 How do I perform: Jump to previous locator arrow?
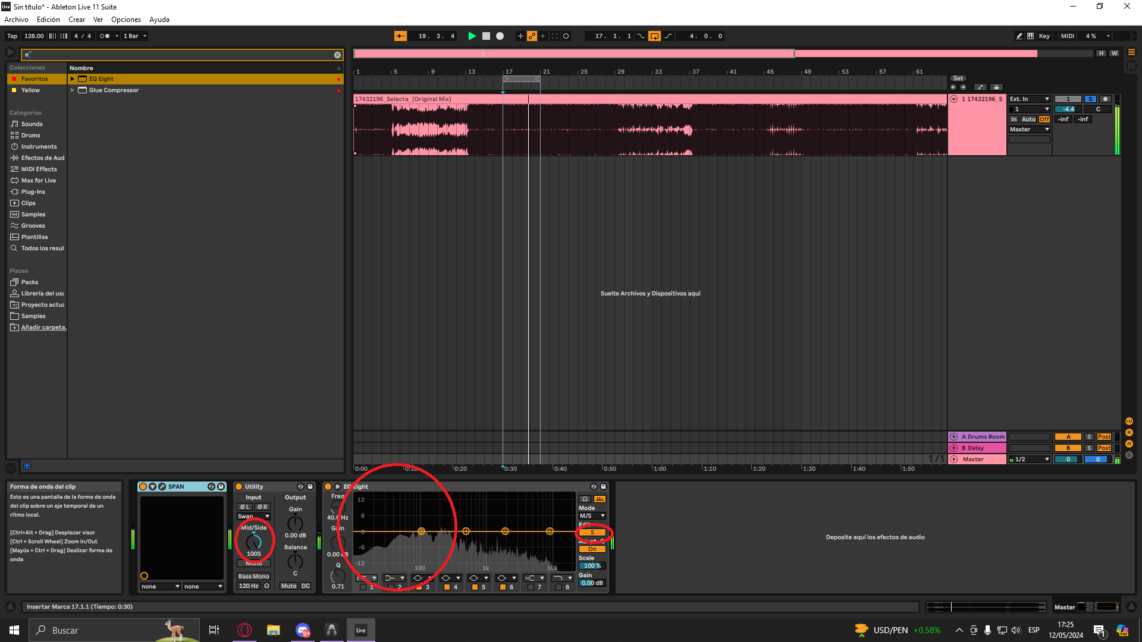click(953, 87)
